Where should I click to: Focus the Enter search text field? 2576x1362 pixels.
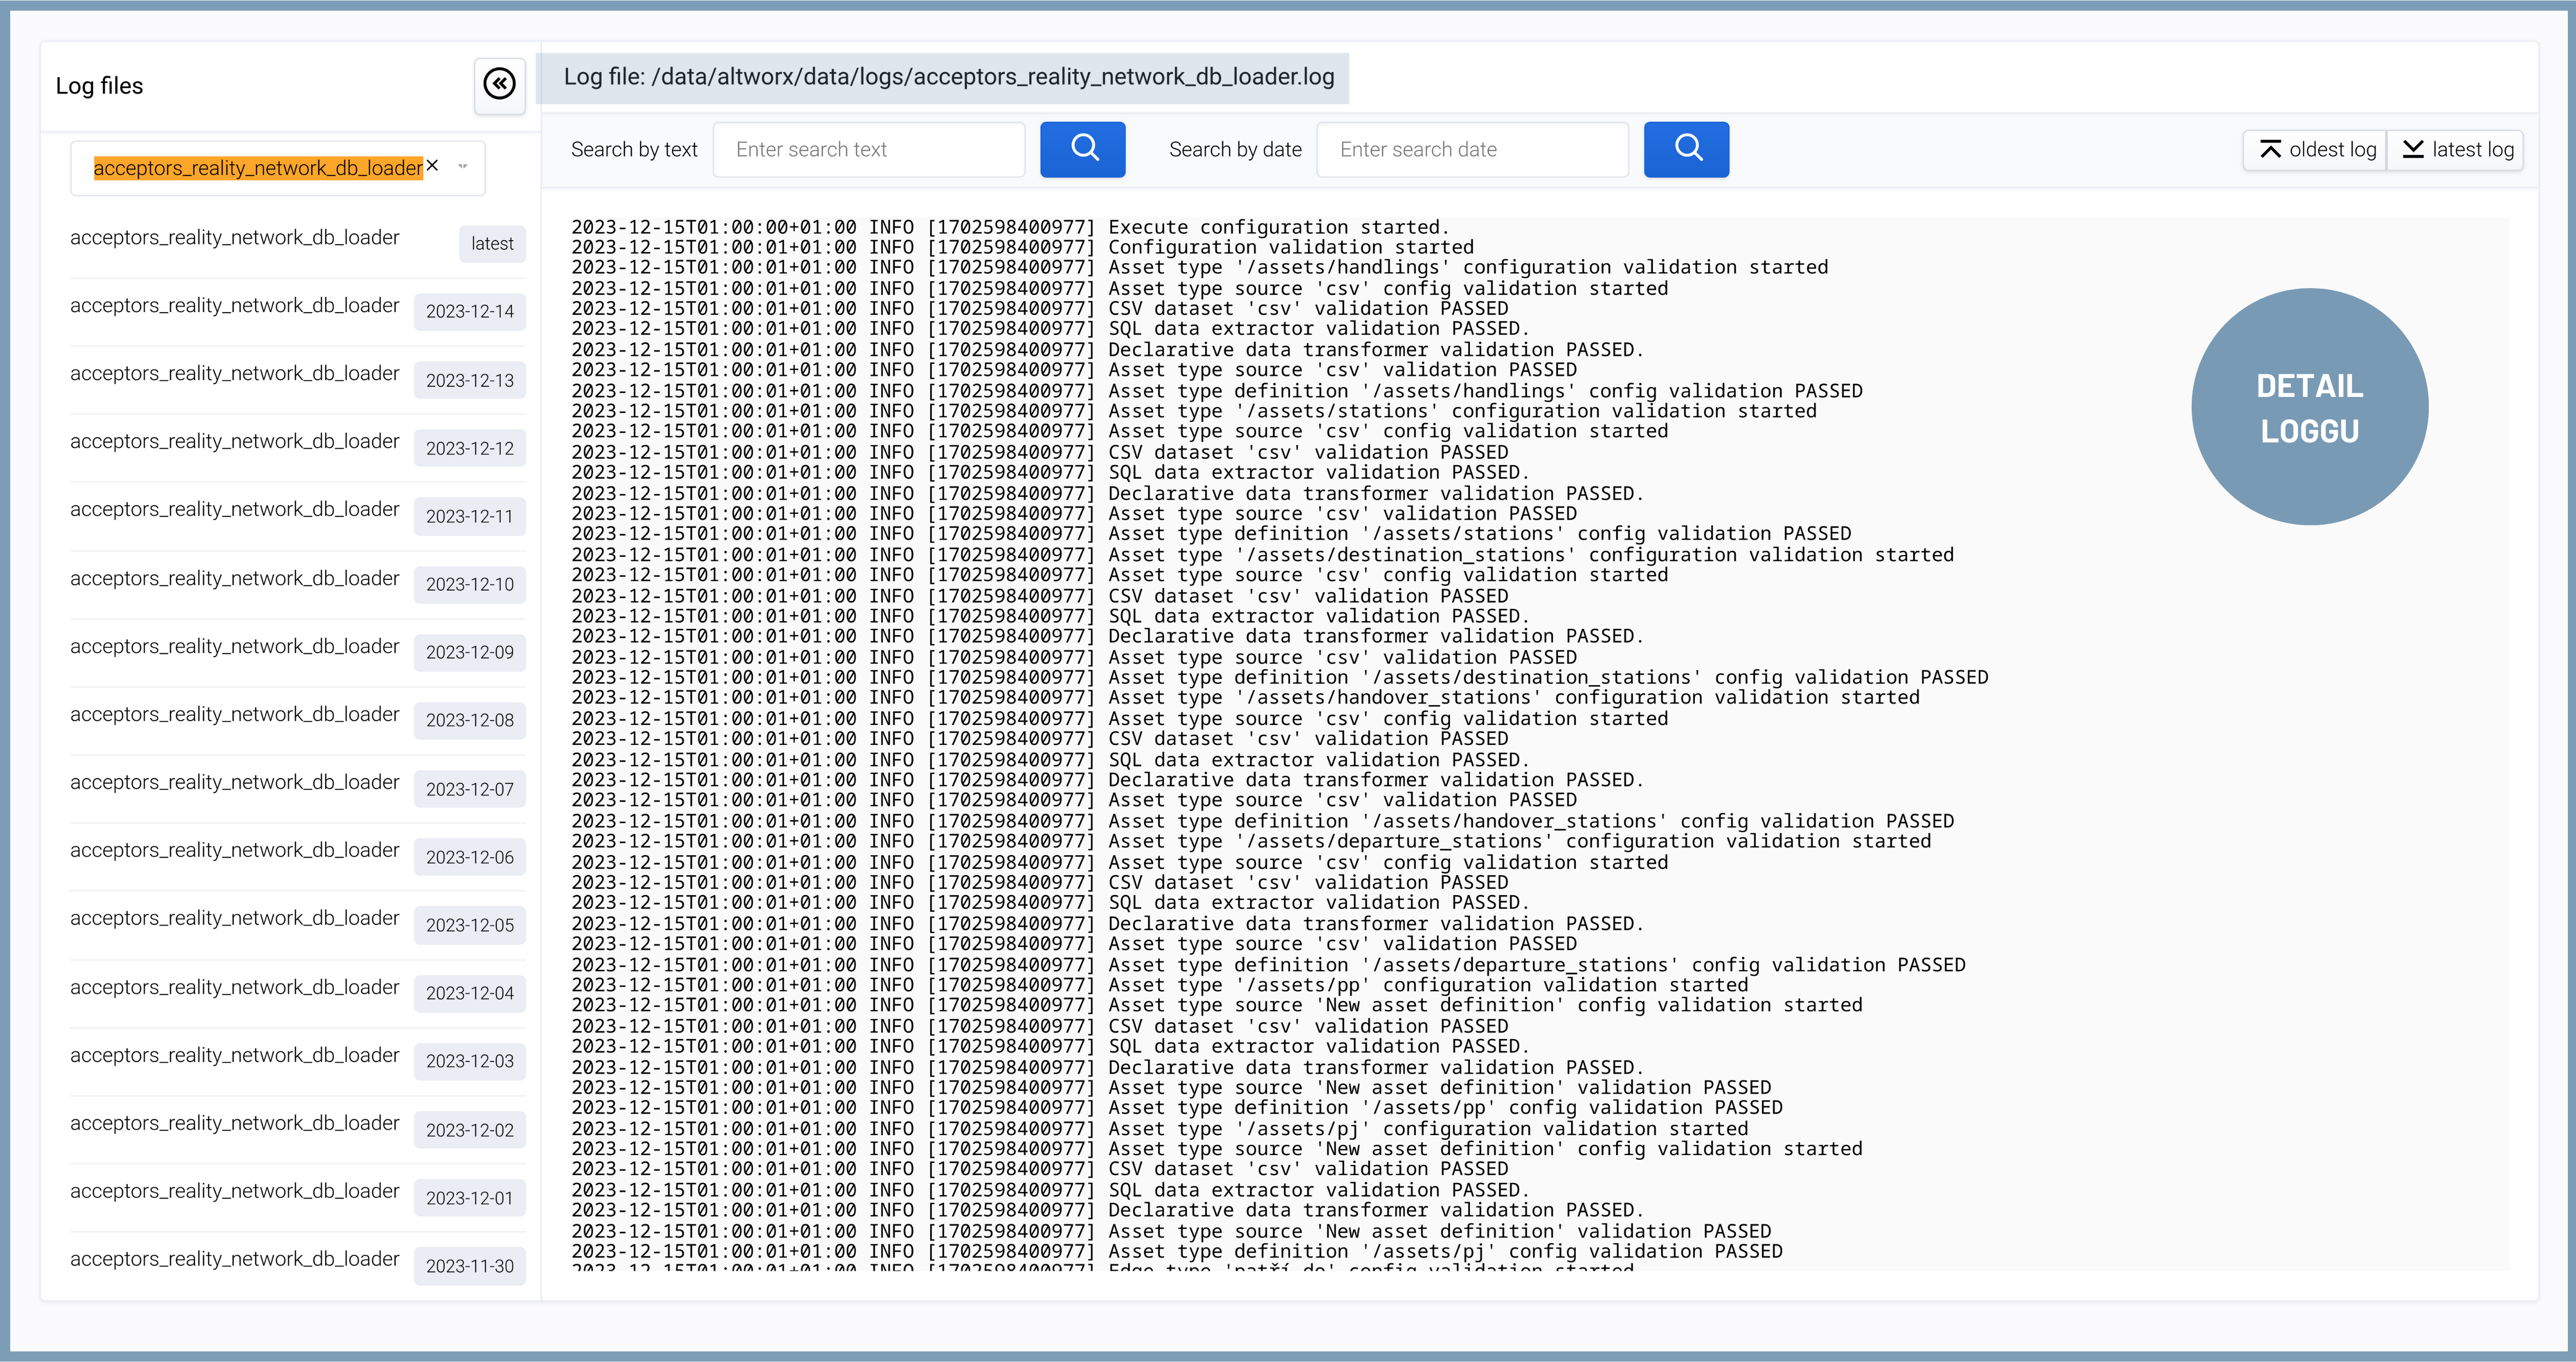point(869,150)
